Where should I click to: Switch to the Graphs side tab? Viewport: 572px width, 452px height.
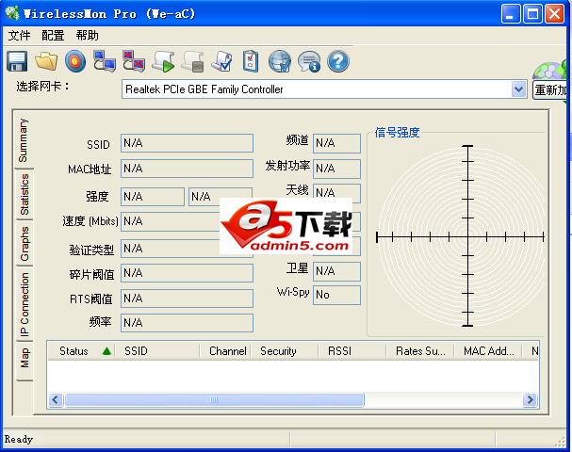(x=25, y=243)
